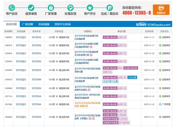The image size is (177, 127).
Task: Switch to the 厂家回复 tab
Action: pos(28,24)
